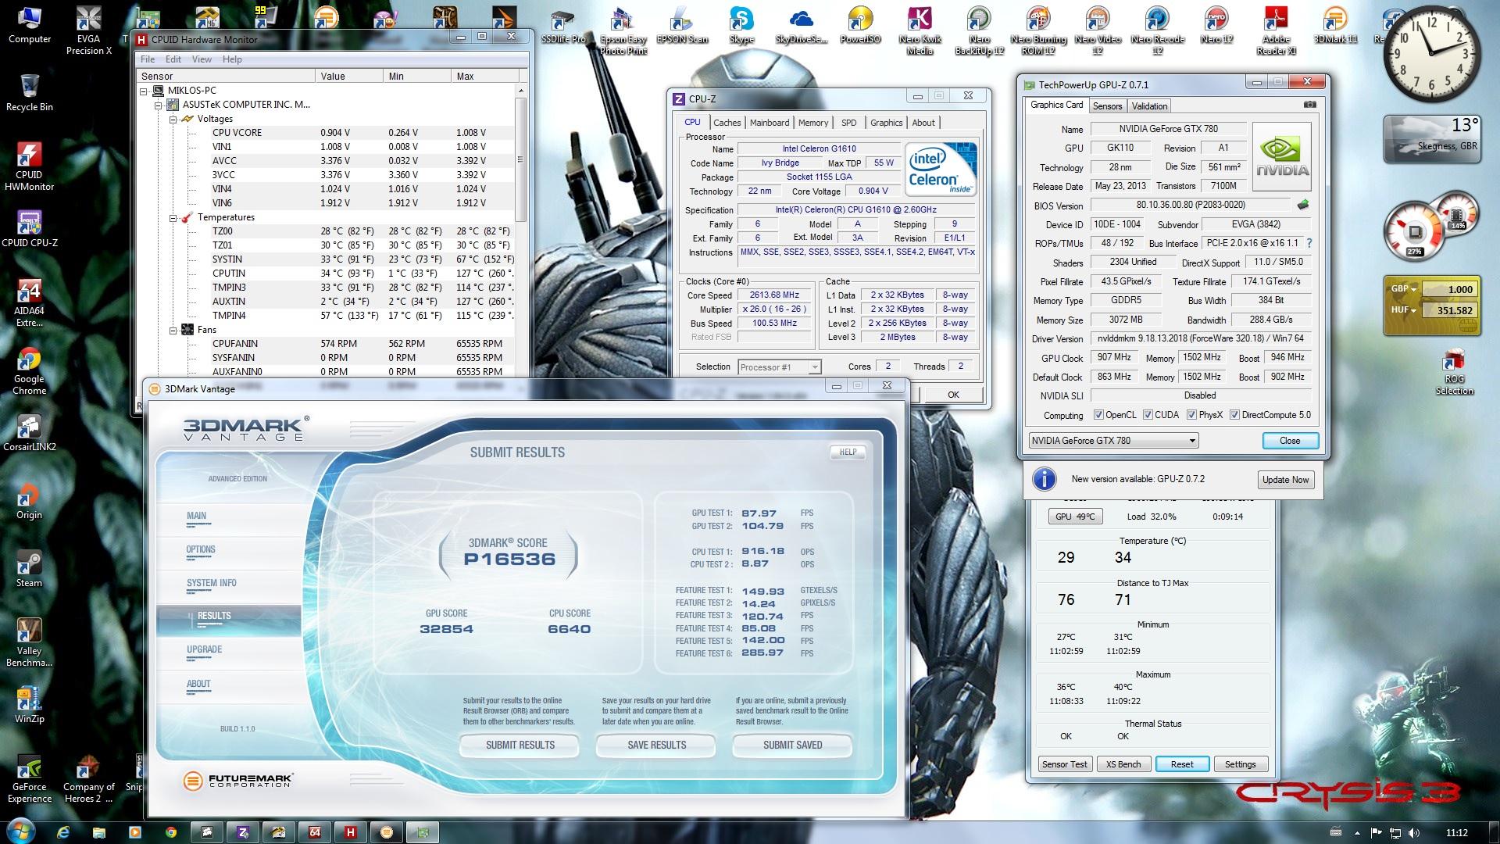Open the GPU selection dropdown in GPU-Z
This screenshot has width=1500, height=844.
point(1113,440)
